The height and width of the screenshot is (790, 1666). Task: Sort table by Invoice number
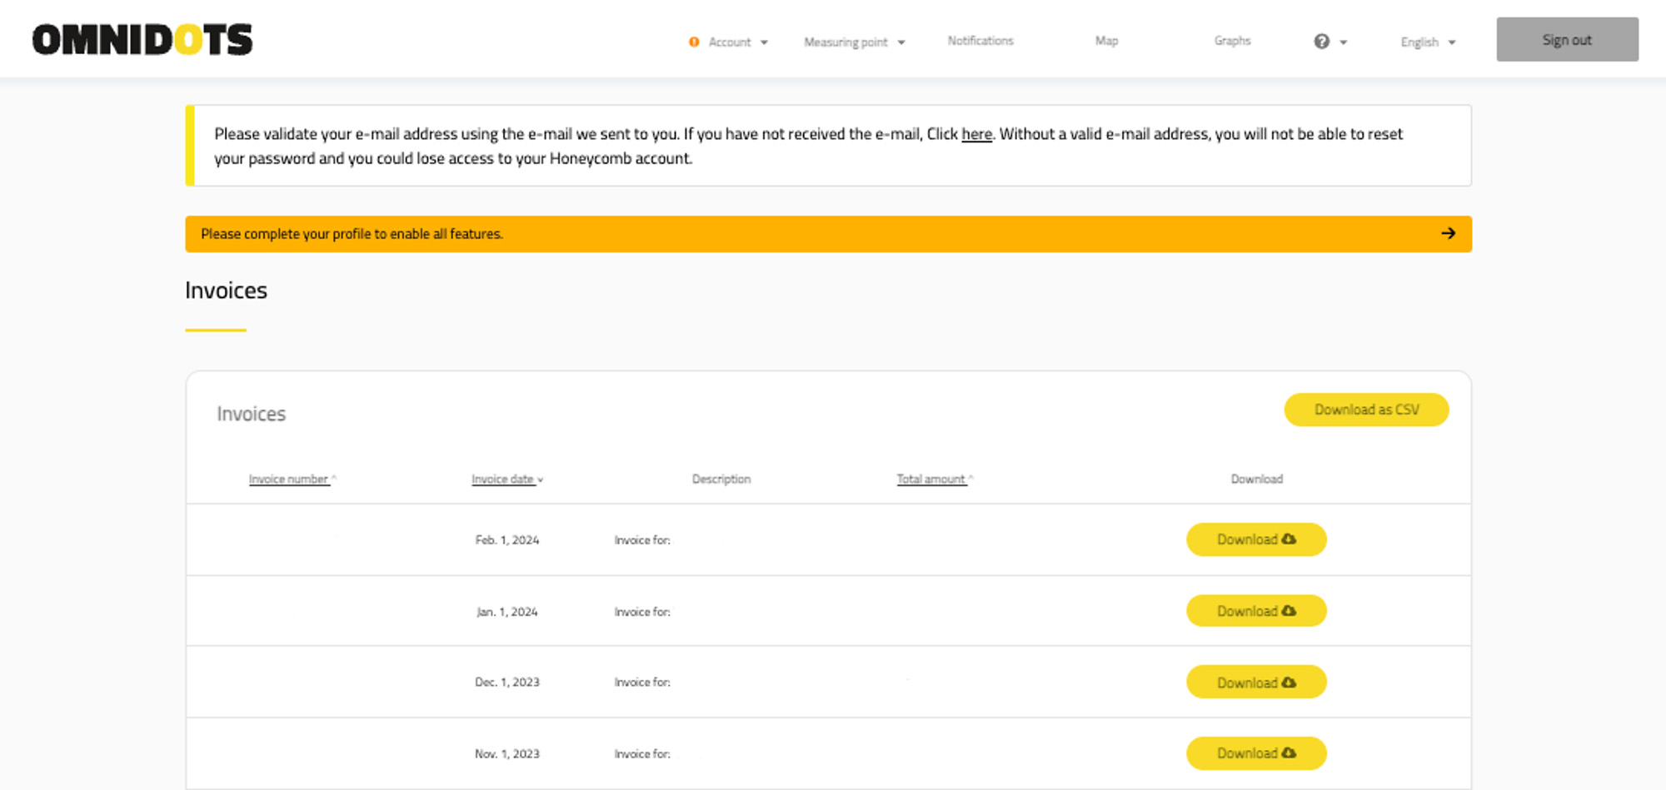[x=289, y=479]
